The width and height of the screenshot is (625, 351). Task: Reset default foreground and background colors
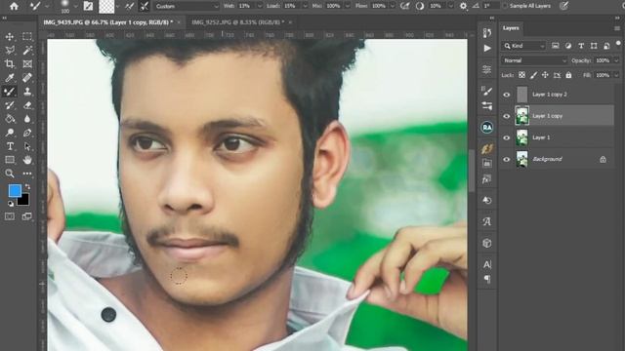(x=11, y=204)
